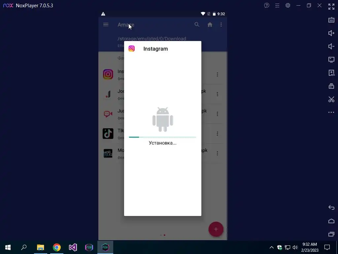Select the Instagram apk file icon
Image resolution: width=338 pixels, height=254 pixels.
[108, 74]
